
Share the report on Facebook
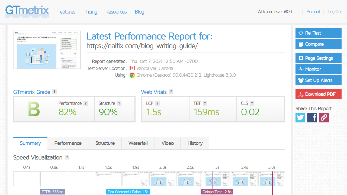click(x=312, y=118)
